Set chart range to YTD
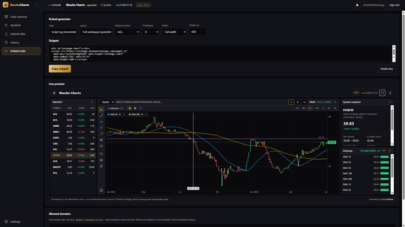The image size is (405, 227). 317,108
